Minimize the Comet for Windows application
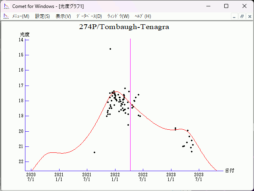Viewport: 254px width, 191px height. pos(208,6)
